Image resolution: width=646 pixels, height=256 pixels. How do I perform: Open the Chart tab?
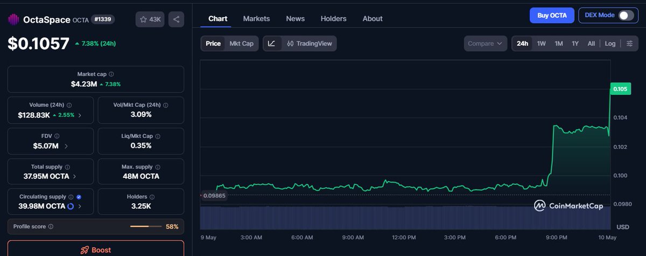coord(217,18)
